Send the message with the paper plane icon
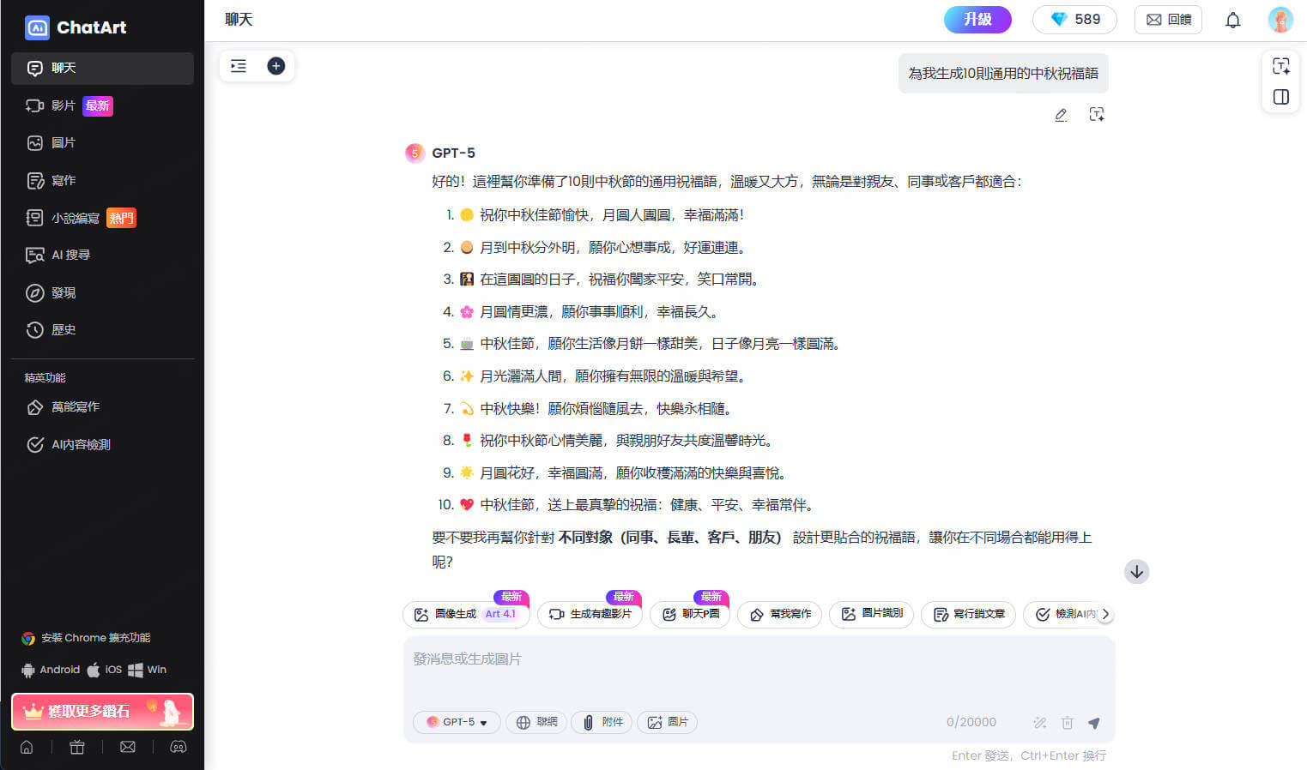The height and width of the screenshot is (770, 1307). (1094, 723)
